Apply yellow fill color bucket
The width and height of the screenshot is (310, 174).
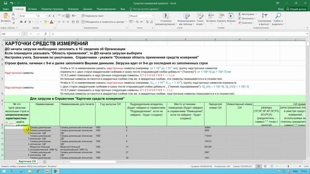click(45, 22)
